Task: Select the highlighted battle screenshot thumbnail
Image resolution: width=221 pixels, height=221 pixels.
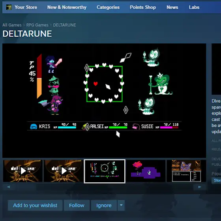Action: (105, 171)
